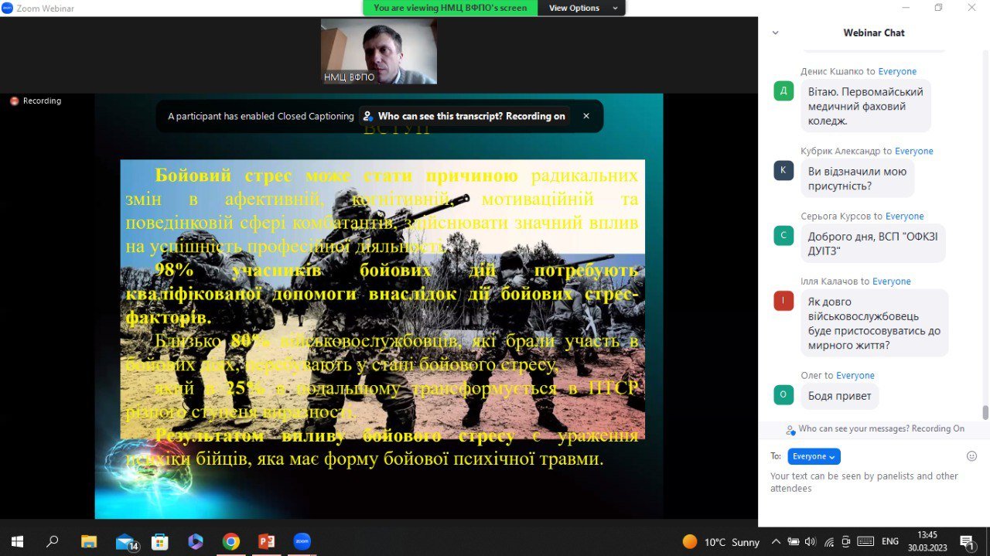Click the Webinar Chat scrollbar thumb
The height and width of the screenshot is (556, 990).
click(x=985, y=412)
